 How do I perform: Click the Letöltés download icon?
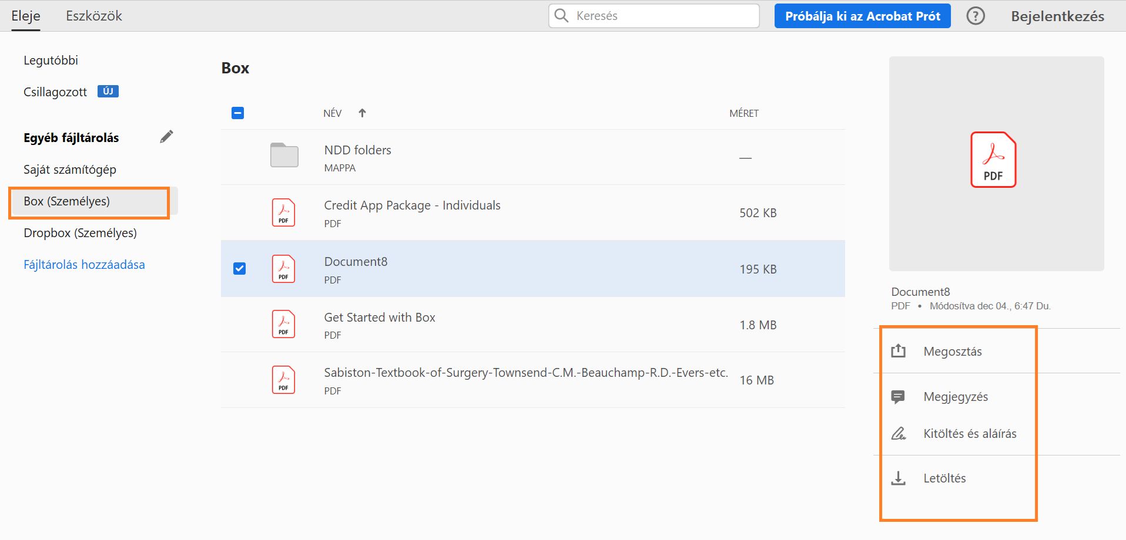(899, 478)
